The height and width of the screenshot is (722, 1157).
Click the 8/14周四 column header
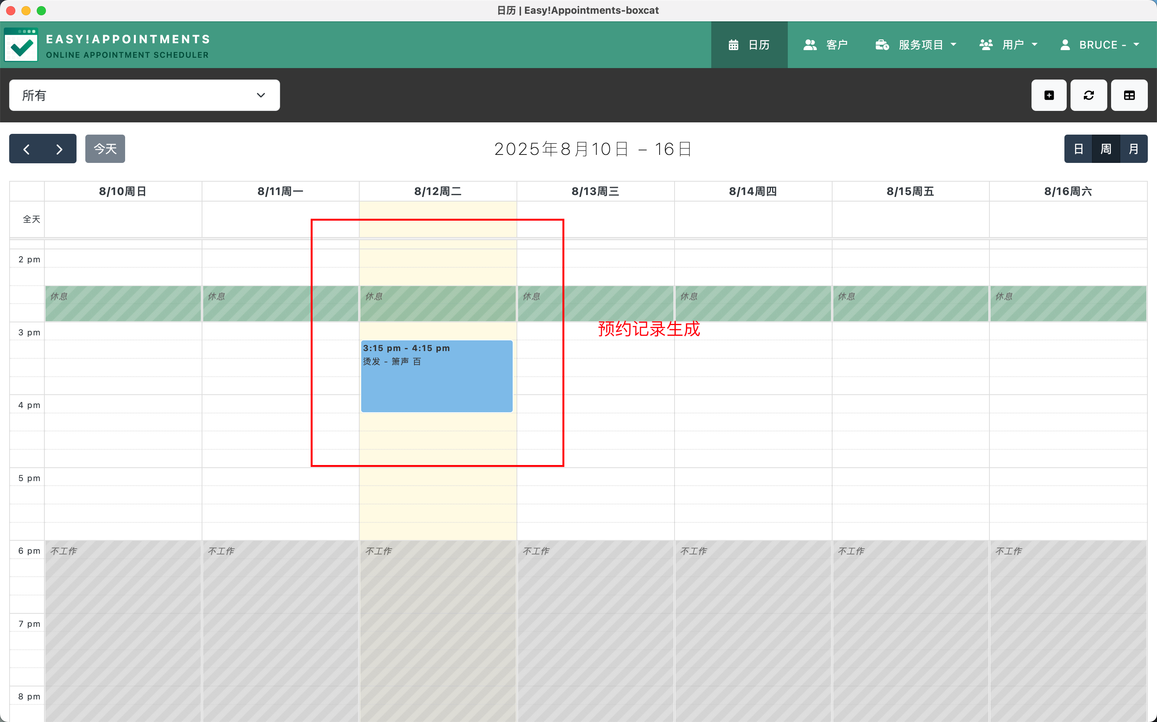[753, 192]
